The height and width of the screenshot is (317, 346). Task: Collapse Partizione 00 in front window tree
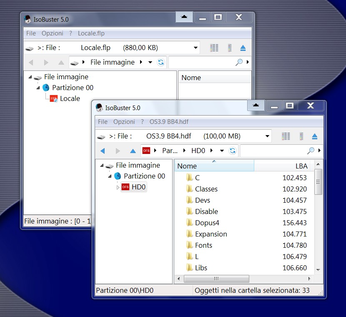pos(110,176)
